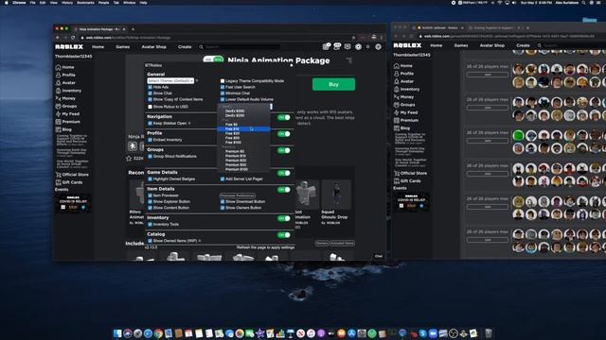Viewport: 606px width, 340px height.
Task: Open Finder from the Dock
Action: (117, 333)
